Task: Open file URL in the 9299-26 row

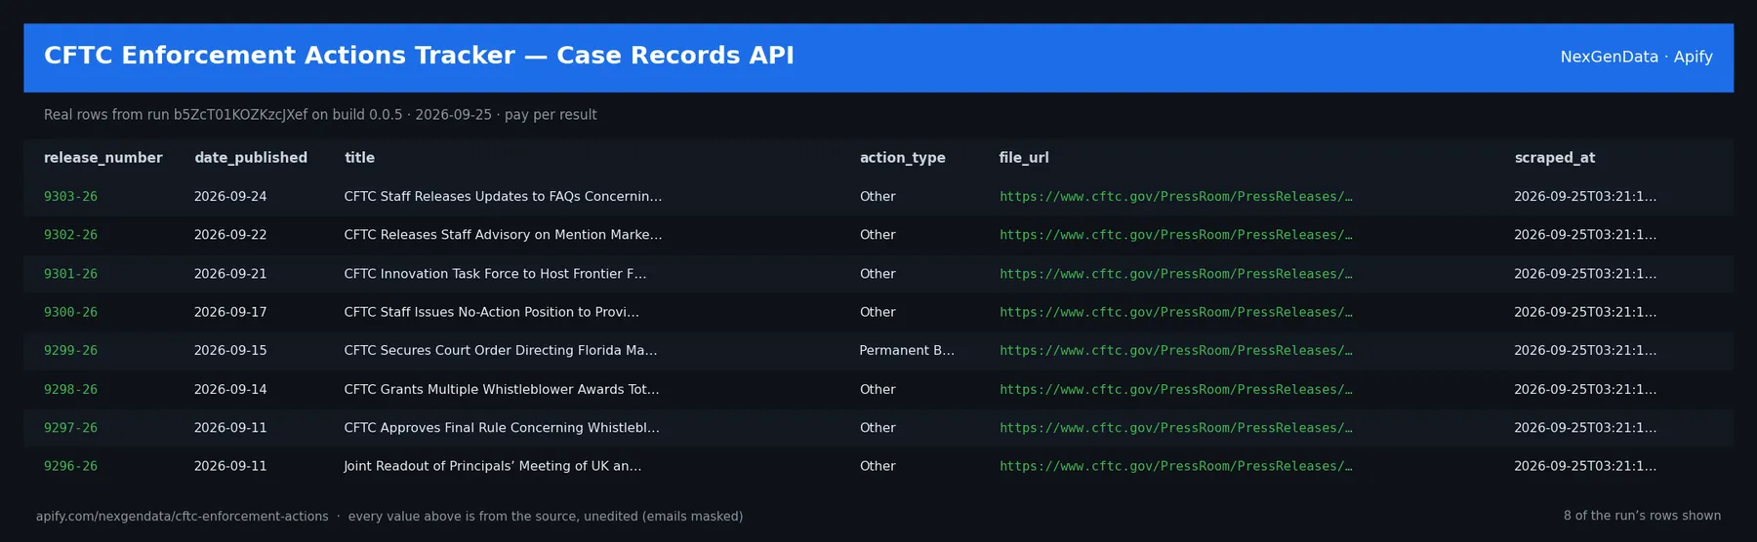Action: pyautogui.click(x=1175, y=351)
